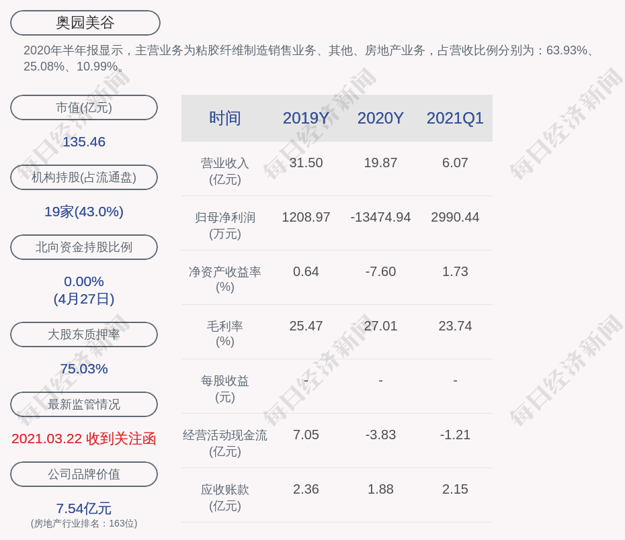The image size is (625, 540).
Task: Click the 大股东质押率 label pill
Action: point(84,334)
